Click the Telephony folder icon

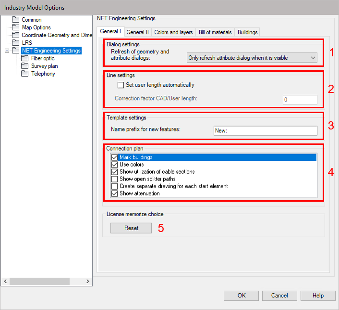pyautogui.click(x=24, y=74)
